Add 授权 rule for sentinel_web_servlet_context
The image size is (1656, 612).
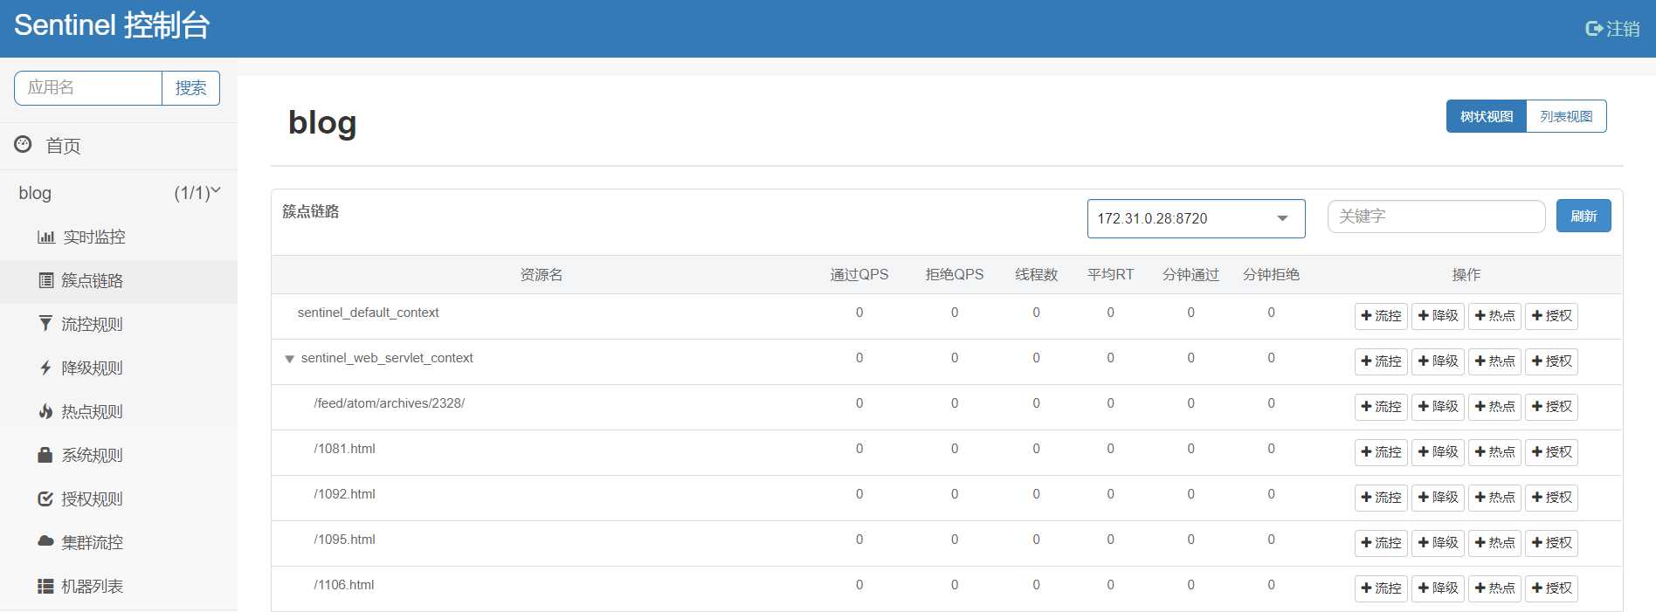click(x=1551, y=361)
